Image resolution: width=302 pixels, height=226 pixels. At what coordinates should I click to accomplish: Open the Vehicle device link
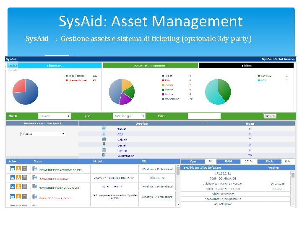click(x=122, y=140)
